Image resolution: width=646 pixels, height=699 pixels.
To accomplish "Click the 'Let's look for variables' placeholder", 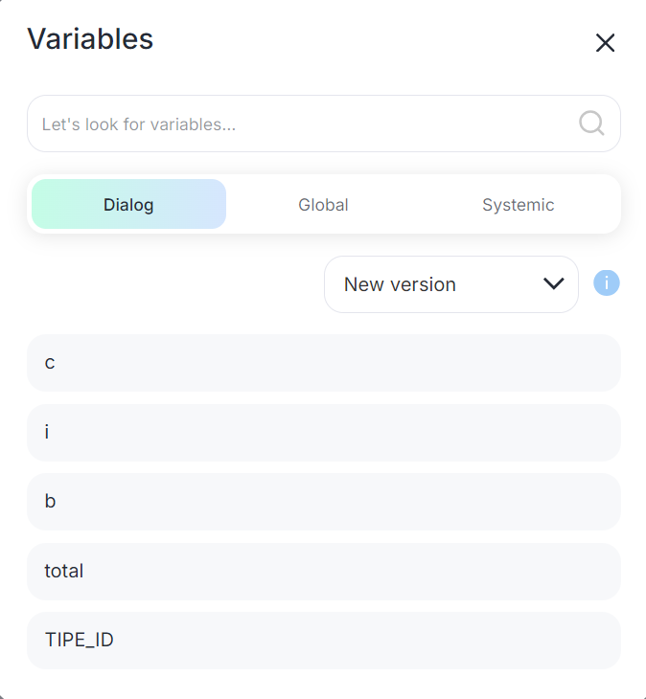I will 139,124.
